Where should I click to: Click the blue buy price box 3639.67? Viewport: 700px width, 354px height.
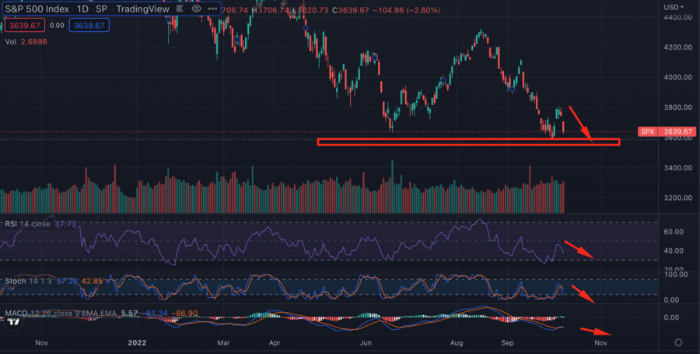[x=87, y=25]
